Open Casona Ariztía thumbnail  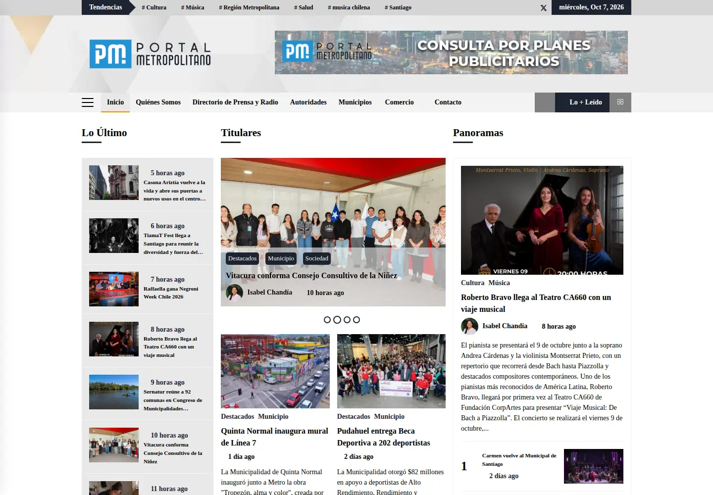click(114, 183)
